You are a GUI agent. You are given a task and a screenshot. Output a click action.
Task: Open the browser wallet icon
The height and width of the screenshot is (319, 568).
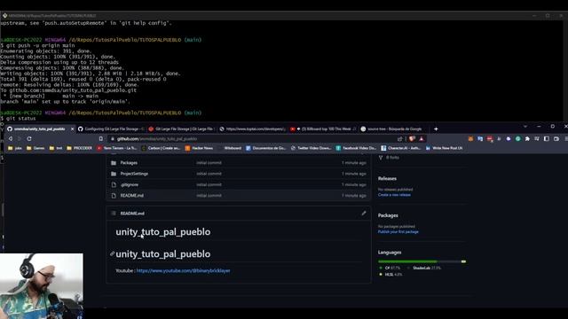(556, 139)
